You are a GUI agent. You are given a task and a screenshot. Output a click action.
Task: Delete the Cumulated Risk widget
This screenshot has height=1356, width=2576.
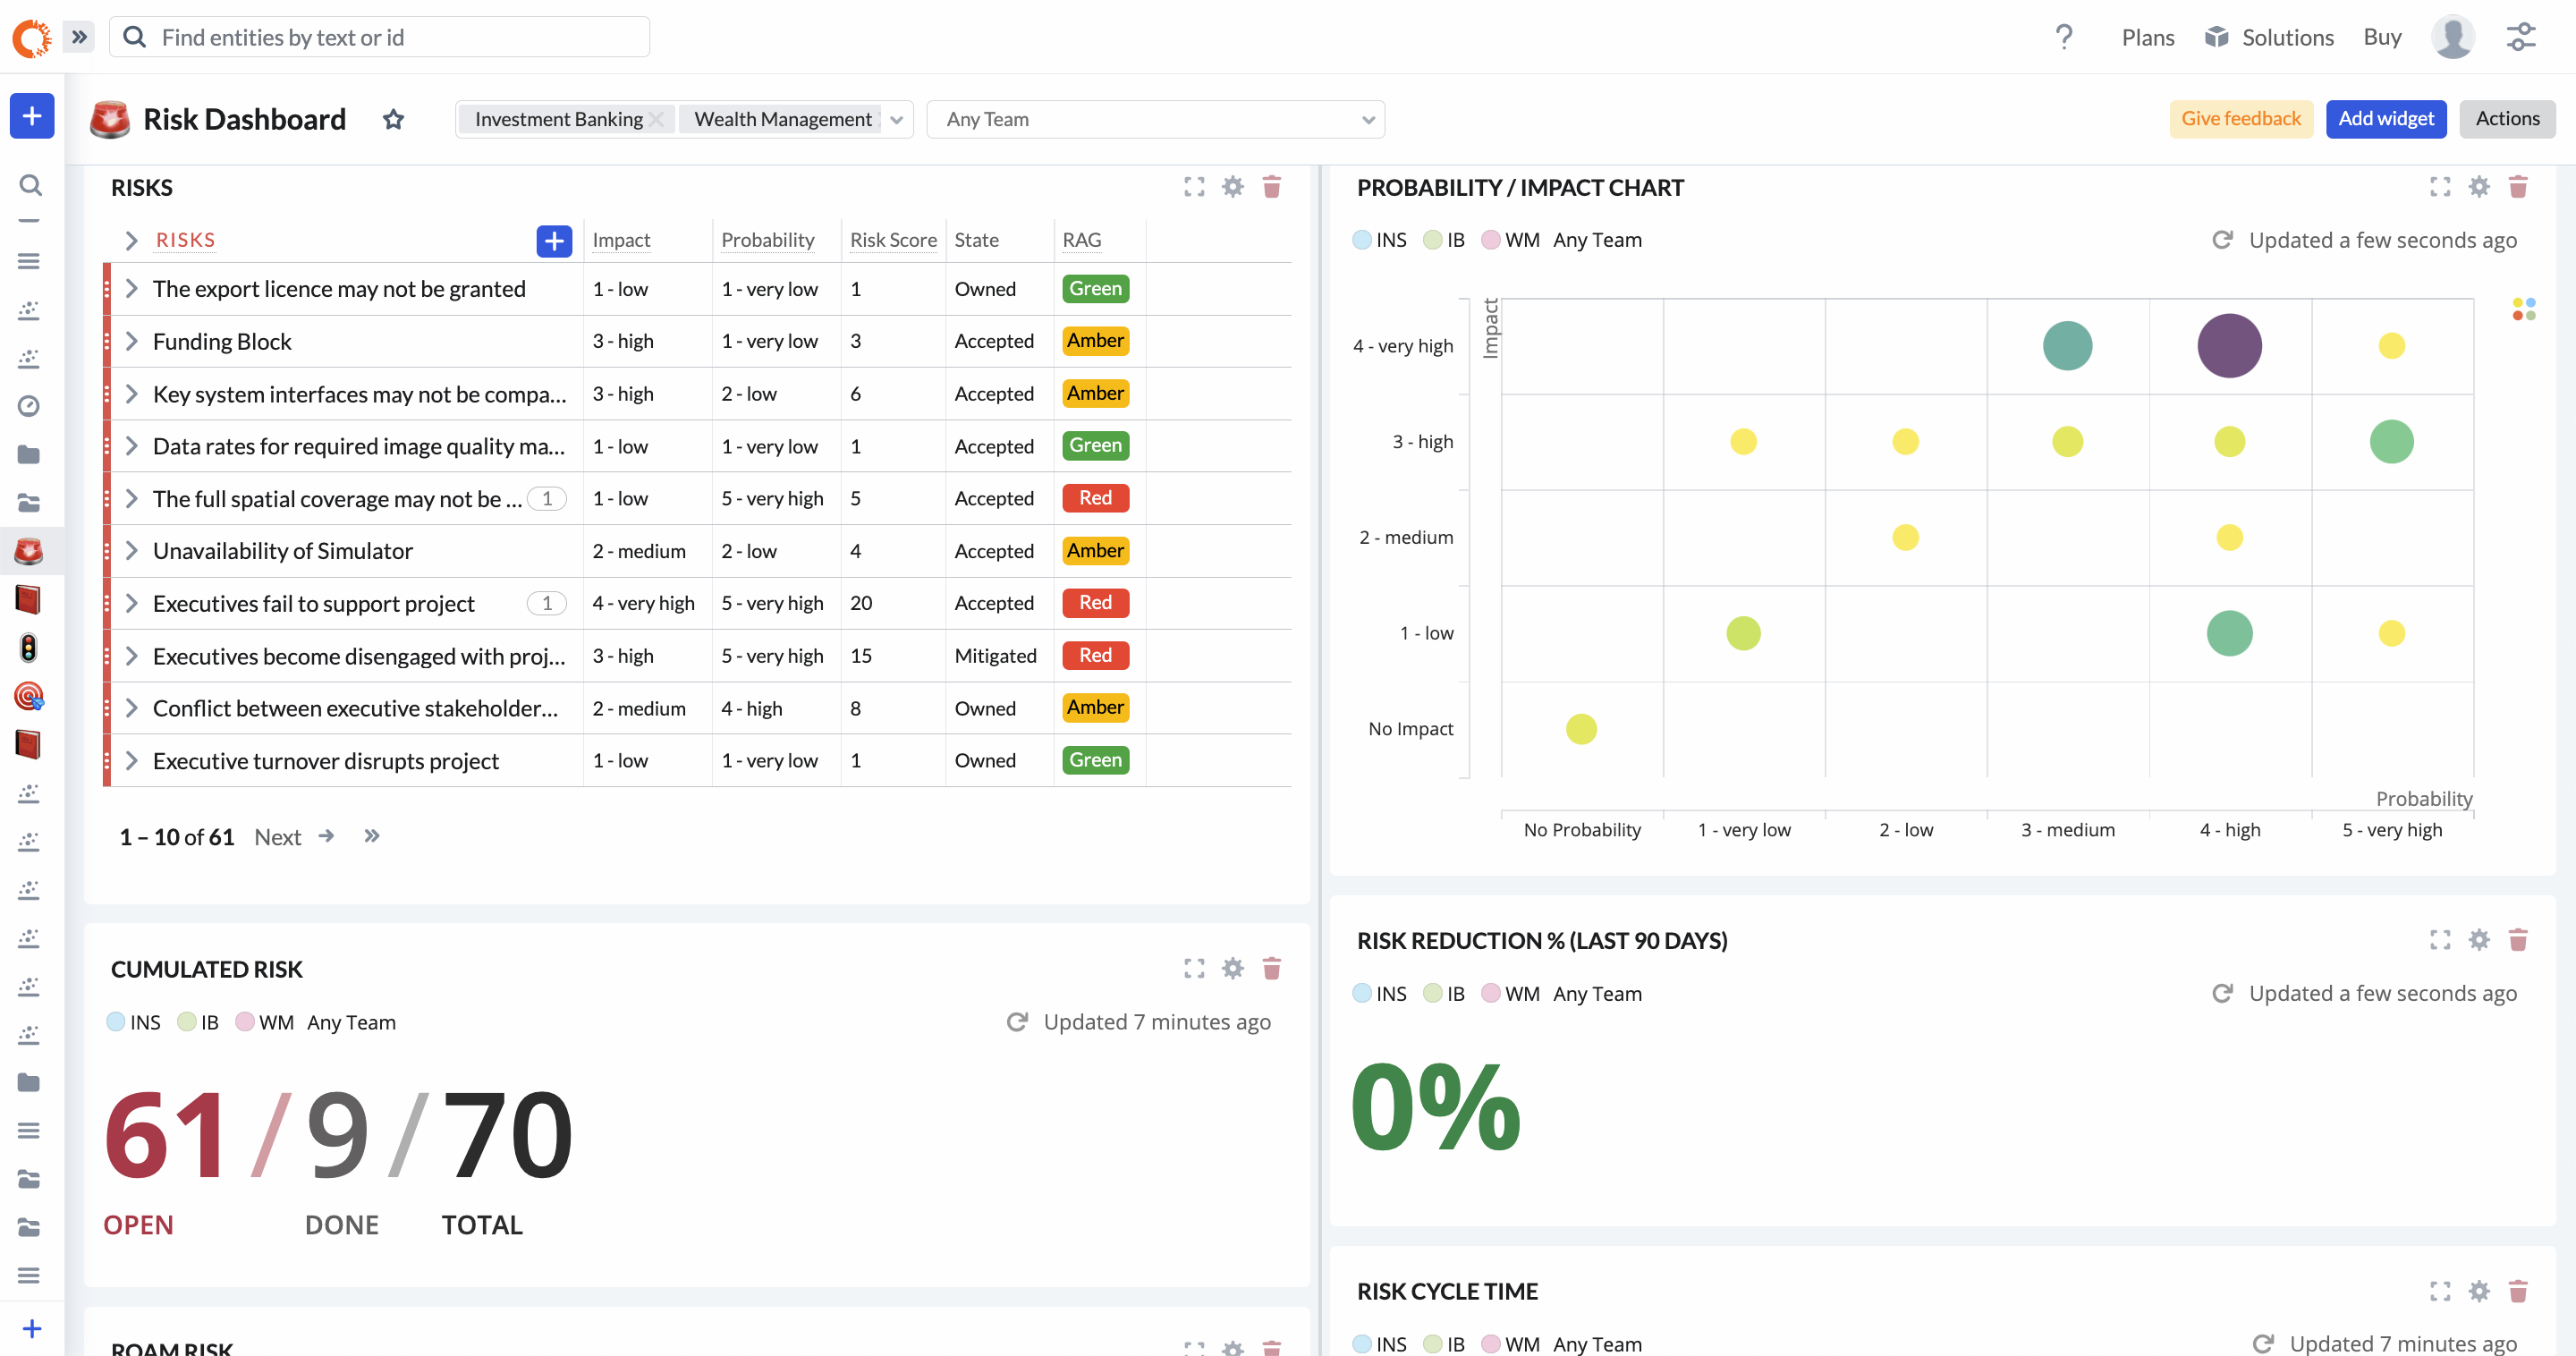click(x=1272, y=968)
